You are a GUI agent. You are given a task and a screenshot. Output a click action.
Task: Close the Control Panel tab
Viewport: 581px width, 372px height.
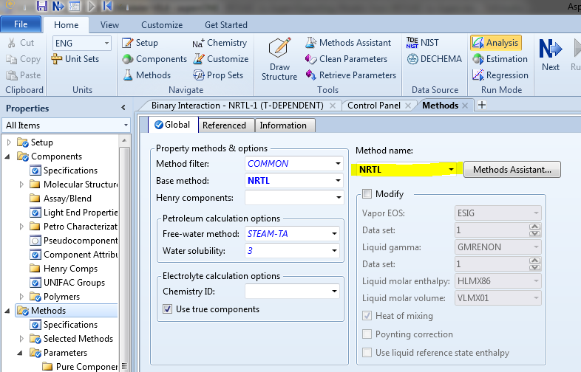tap(408, 106)
